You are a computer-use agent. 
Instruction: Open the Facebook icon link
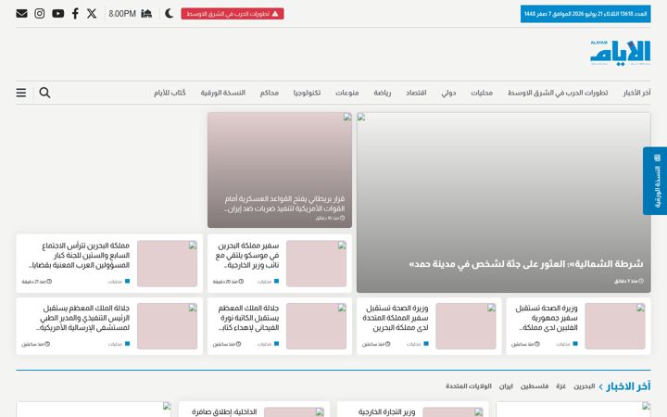(x=75, y=14)
